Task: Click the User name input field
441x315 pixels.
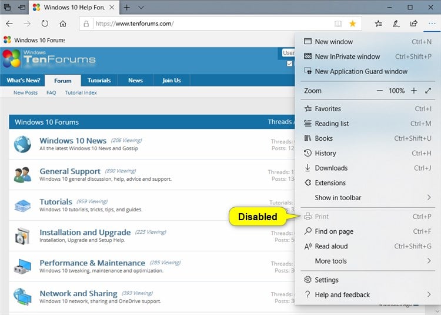Action: pyautogui.click(x=288, y=53)
